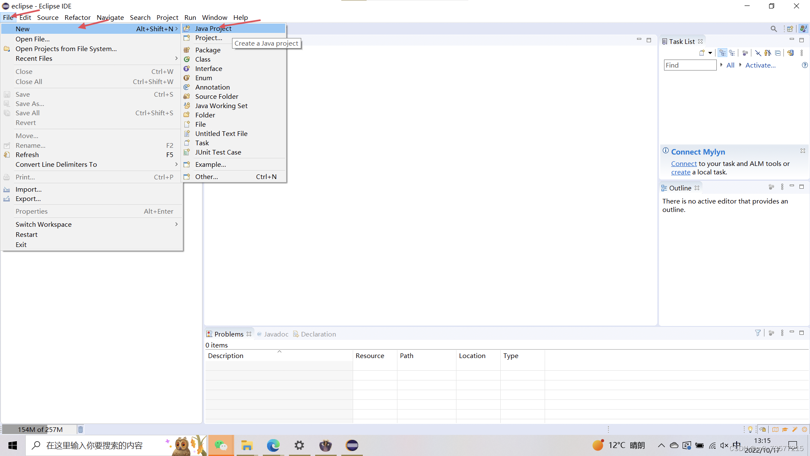Click the Activate... link in Task List
This screenshot has height=456, width=810.
760,65
